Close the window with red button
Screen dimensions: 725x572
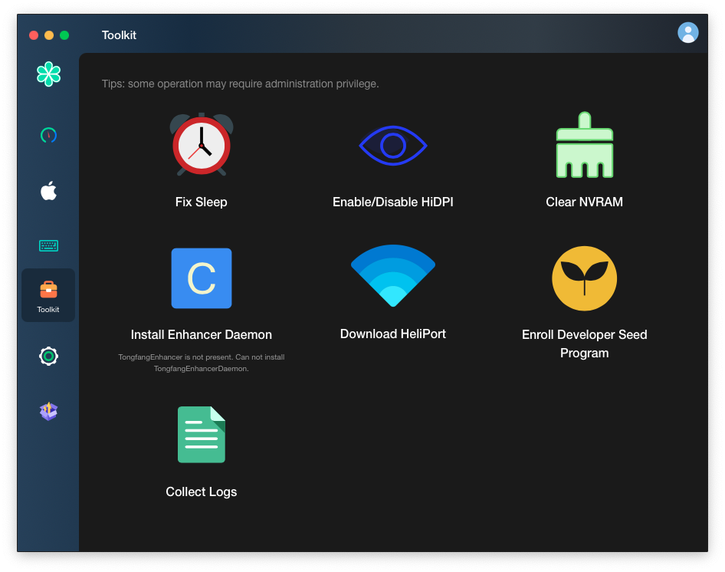pyautogui.click(x=33, y=35)
